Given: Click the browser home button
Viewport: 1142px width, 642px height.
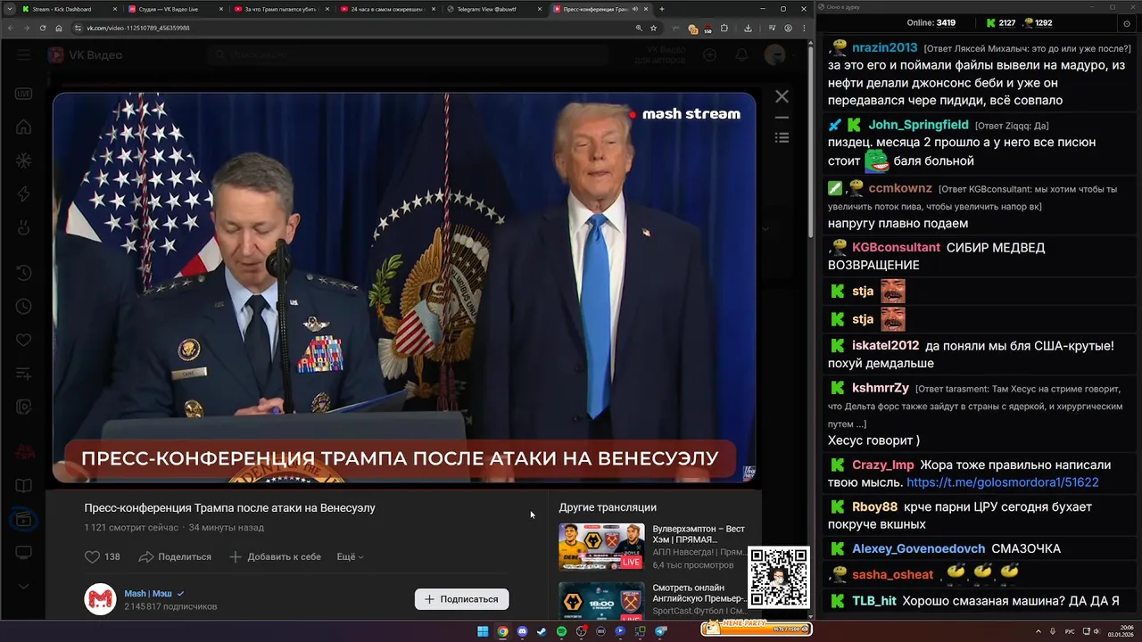Looking at the screenshot, I should [x=58, y=28].
